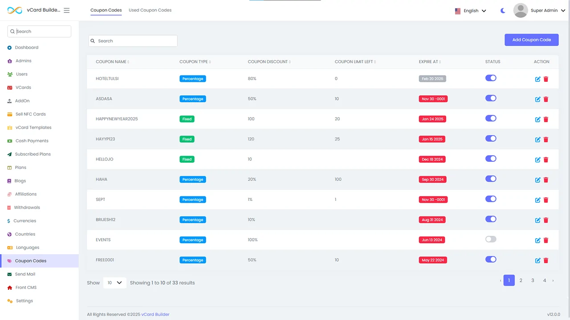The image size is (570, 320).
Task: Delete the HAPPYNEWYEAR2025 coupon via trash icon
Action: [x=546, y=120]
